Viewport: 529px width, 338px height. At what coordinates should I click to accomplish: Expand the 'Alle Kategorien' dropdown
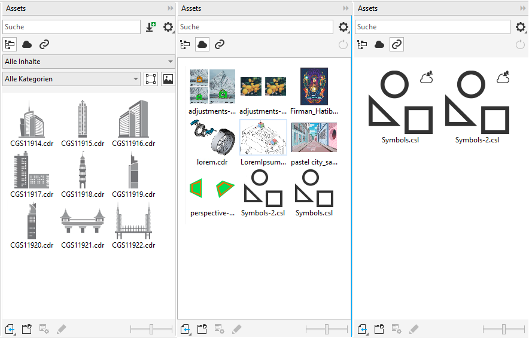click(x=71, y=79)
